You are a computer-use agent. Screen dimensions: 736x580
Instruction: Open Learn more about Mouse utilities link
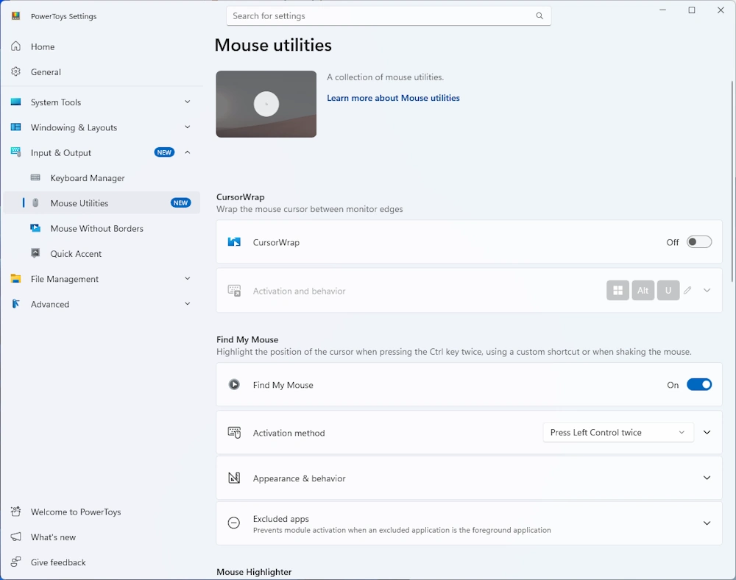pos(393,98)
